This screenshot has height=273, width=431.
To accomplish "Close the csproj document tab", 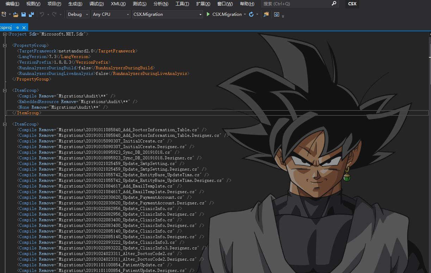I will (24, 27).
